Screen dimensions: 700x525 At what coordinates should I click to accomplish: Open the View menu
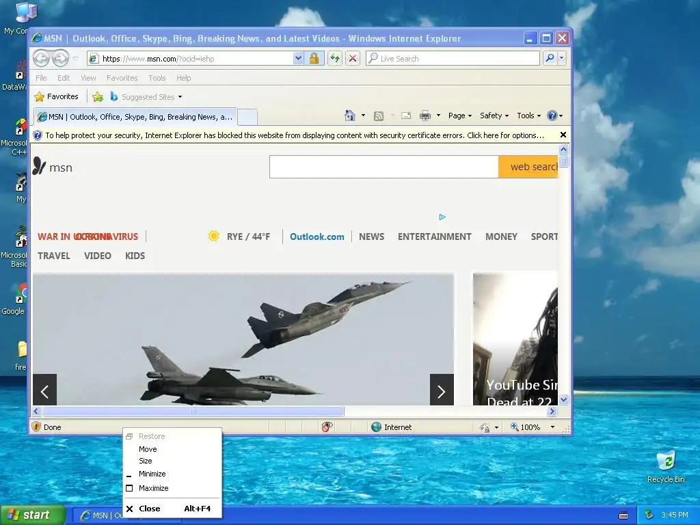click(x=88, y=78)
